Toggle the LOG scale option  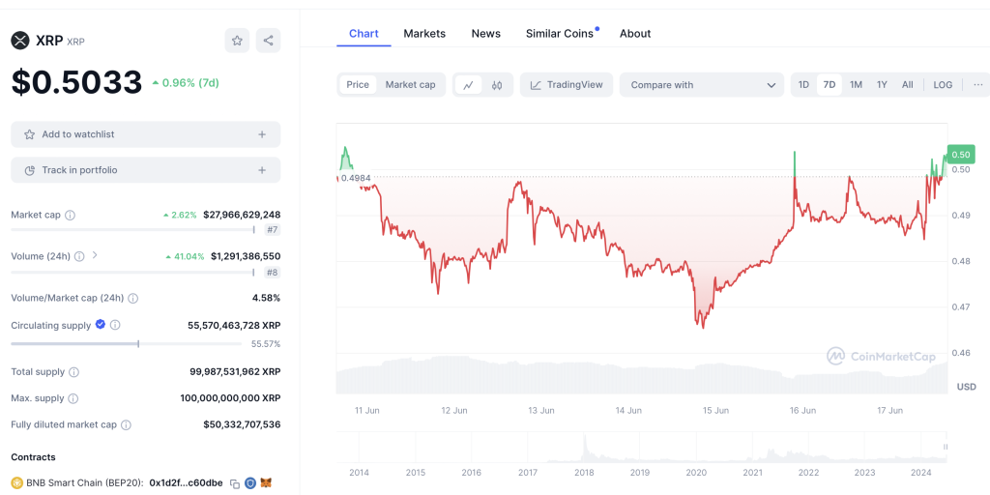943,85
